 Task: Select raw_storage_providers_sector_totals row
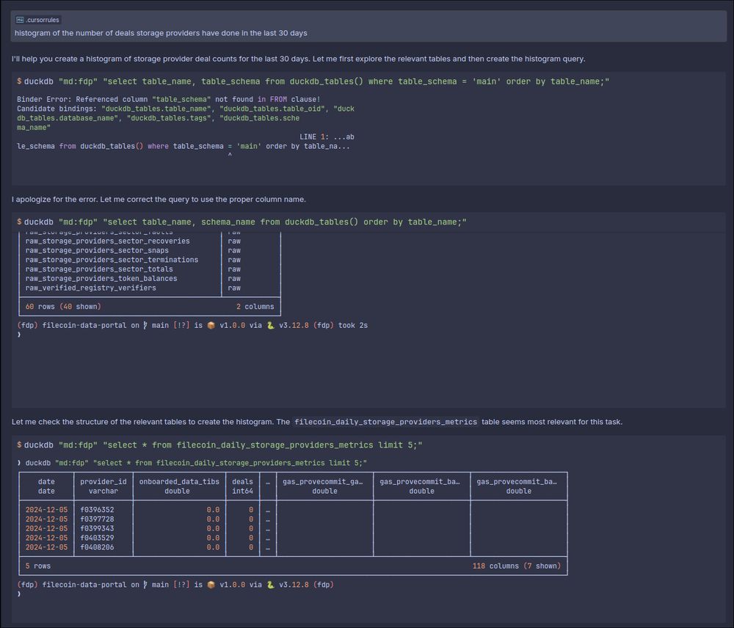tap(99, 269)
